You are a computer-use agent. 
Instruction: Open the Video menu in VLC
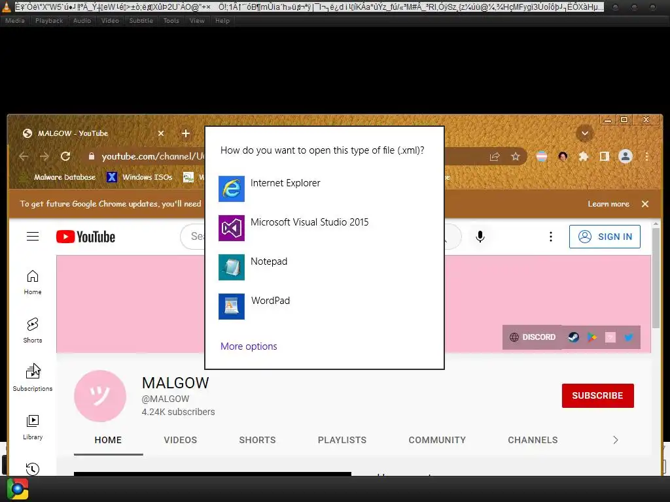coord(110,20)
